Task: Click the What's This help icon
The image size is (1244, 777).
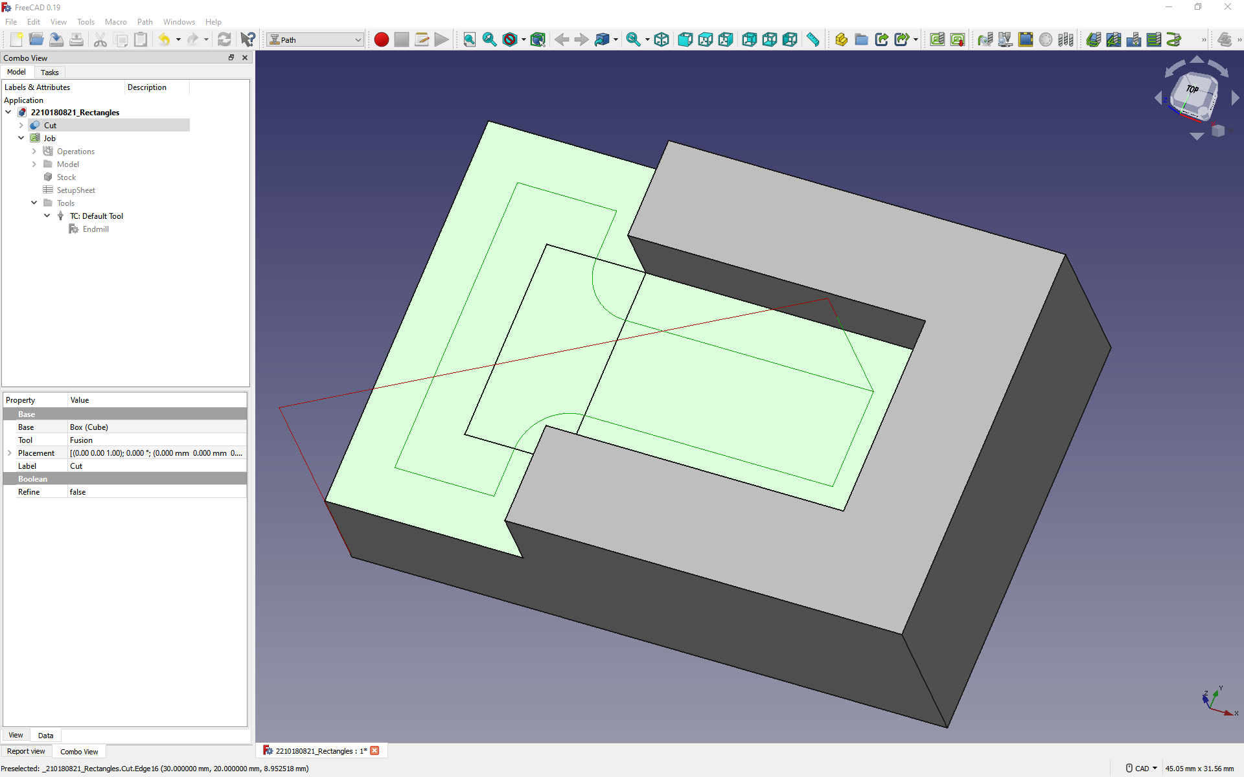Action: pyautogui.click(x=248, y=39)
